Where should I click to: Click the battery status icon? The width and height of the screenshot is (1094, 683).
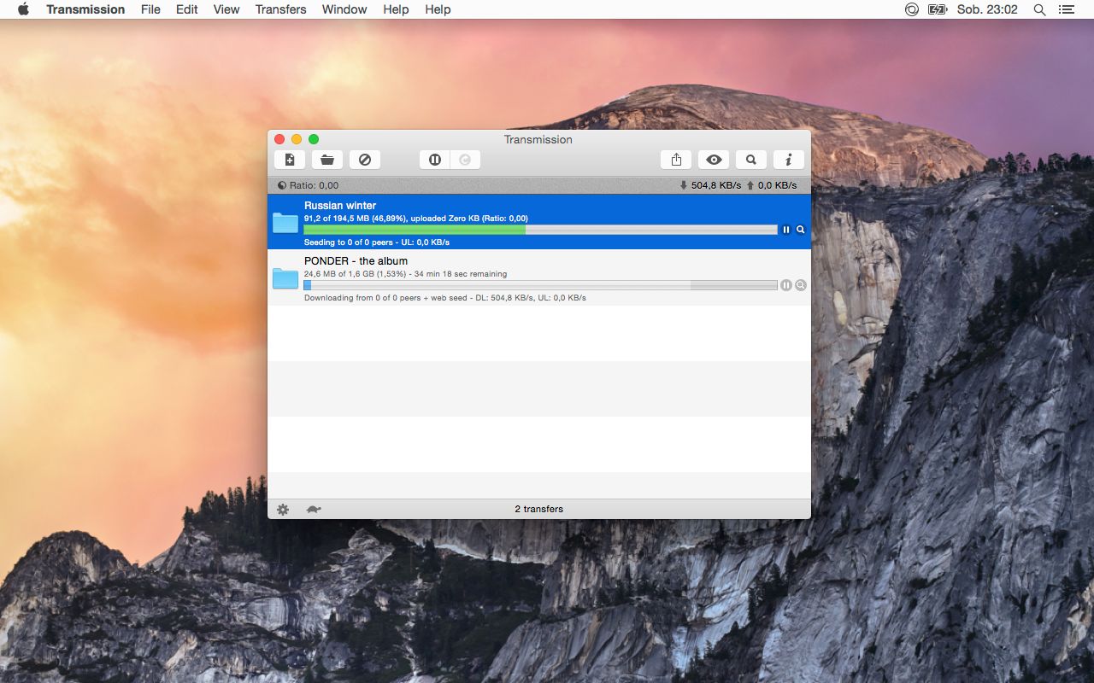point(938,9)
